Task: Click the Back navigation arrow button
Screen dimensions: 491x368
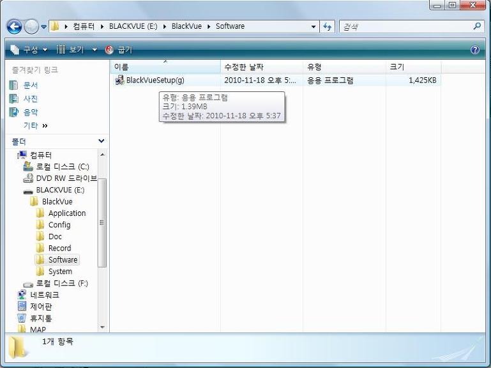Action: point(15,27)
